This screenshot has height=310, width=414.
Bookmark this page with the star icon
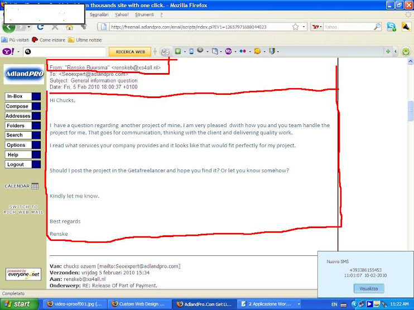(296, 27)
